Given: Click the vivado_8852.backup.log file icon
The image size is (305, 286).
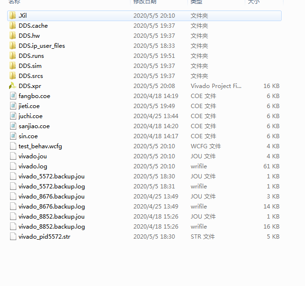Looking at the screenshot, I should tap(13, 227).
